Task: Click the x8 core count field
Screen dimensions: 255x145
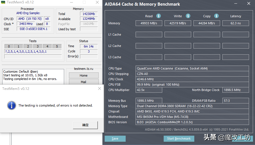Action: pos(47,19)
